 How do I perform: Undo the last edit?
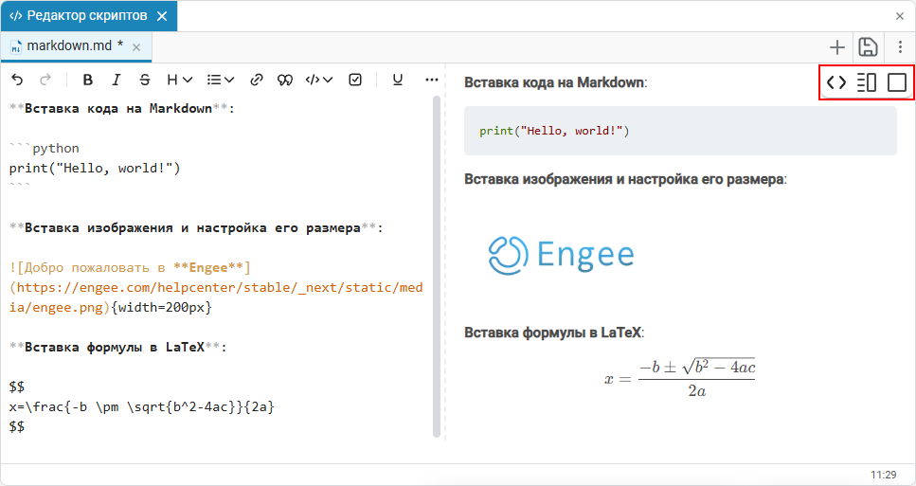pyautogui.click(x=17, y=80)
